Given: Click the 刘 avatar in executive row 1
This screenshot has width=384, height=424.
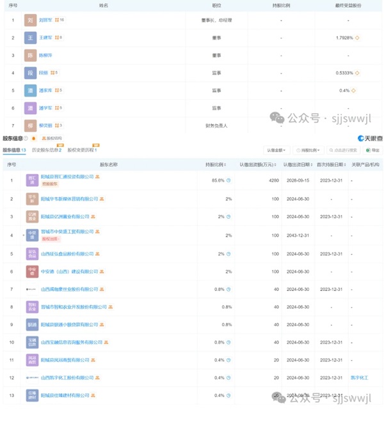Looking at the screenshot, I should pyautogui.click(x=30, y=20).
